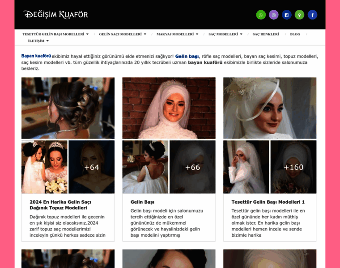Viewport: 340px width, 268px height.
Task: Expand Tesettür Gelin Başı Modelleri dropdown arrow
Action: [87, 34]
